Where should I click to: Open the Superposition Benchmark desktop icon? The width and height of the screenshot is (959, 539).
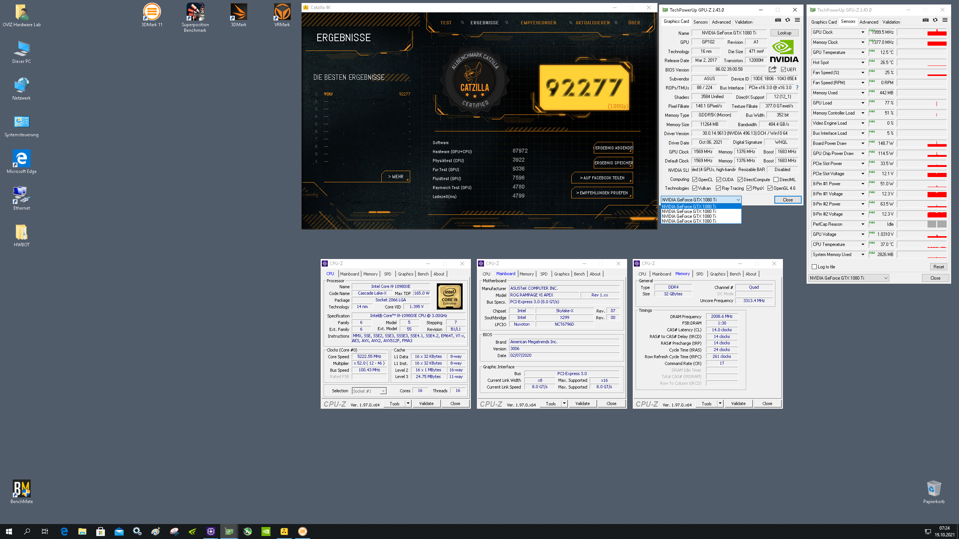[x=195, y=18]
